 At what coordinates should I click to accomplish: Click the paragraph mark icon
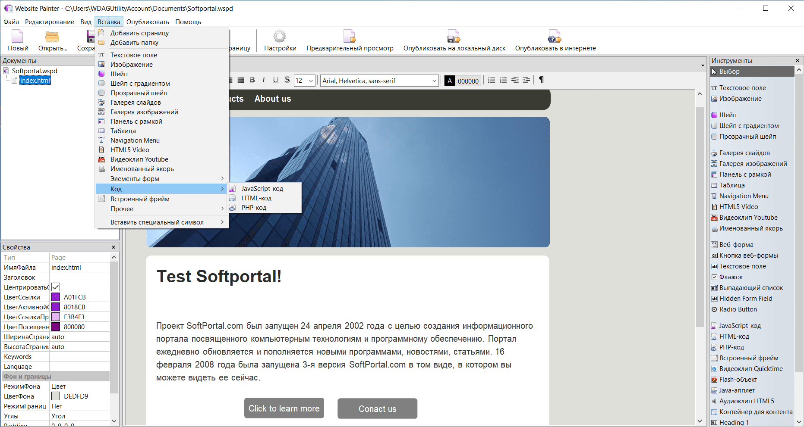tap(541, 80)
